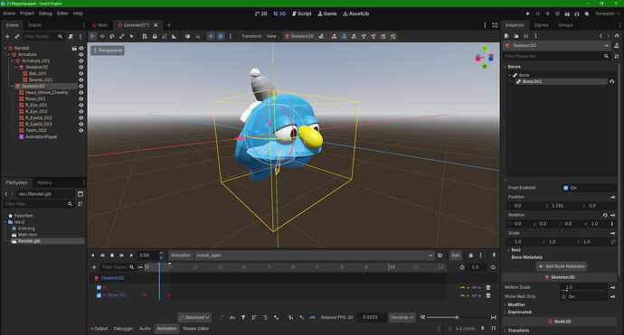This screenshot has height=335, width=624.
Task: Toggle the animation loop icon by the length field
Action: [x=493, y=267]
